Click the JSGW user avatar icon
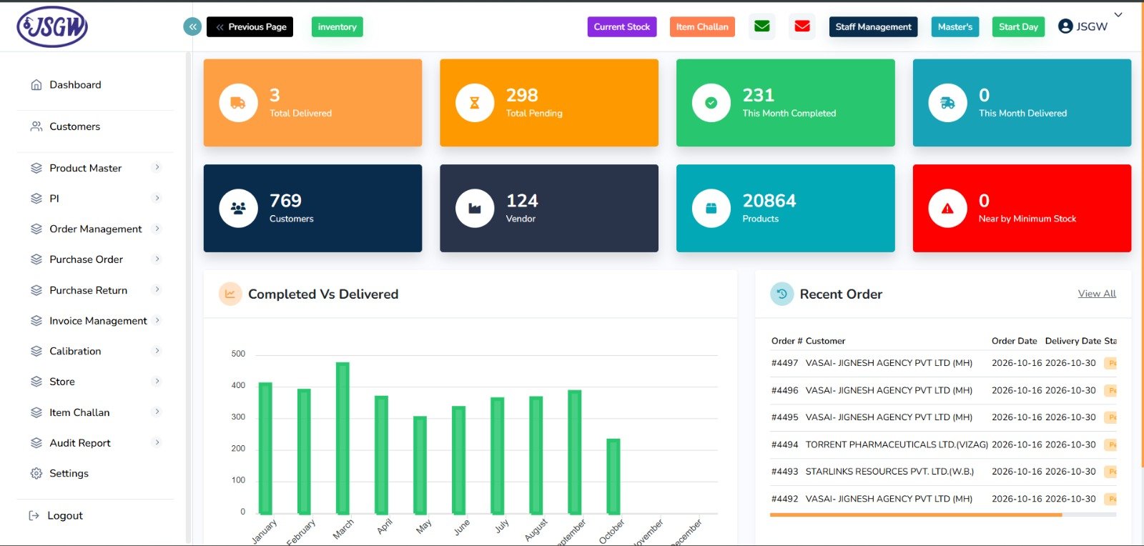Screen dimensions: 1144x546 (x=1065, y=26)
